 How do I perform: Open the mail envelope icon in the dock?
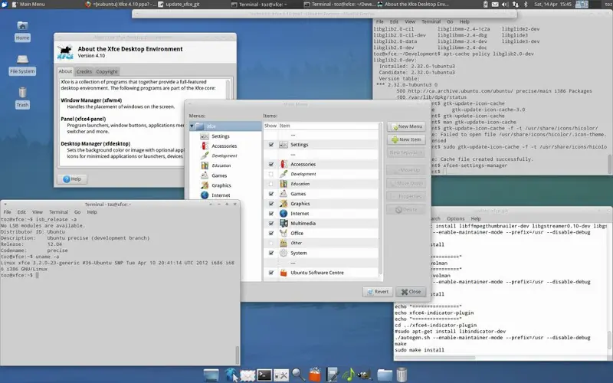click(247, 375)
